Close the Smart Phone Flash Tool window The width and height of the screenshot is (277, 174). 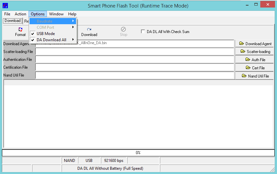point(267,4)
